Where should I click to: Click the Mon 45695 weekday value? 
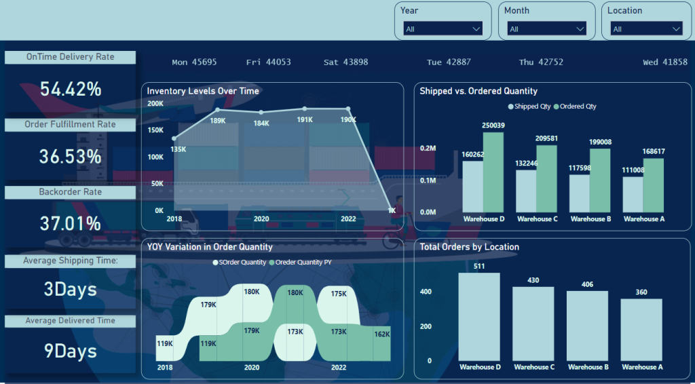[194, 62]
